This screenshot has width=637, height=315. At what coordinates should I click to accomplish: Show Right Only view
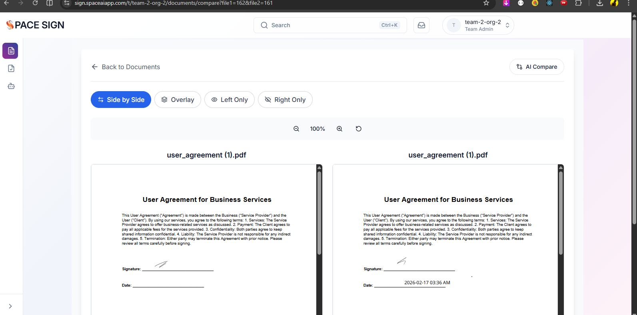click(x=285, y=100)
